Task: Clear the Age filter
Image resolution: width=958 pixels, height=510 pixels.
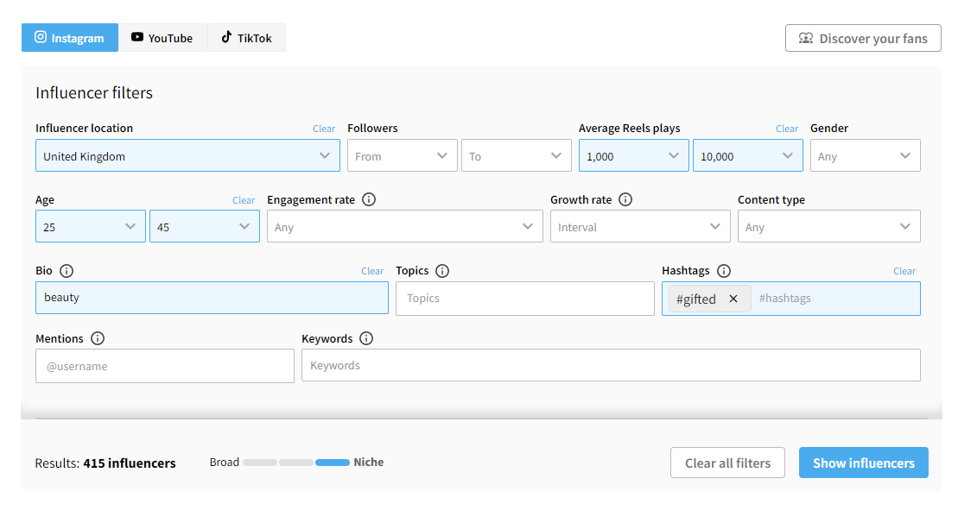Action: pos(244,200)
